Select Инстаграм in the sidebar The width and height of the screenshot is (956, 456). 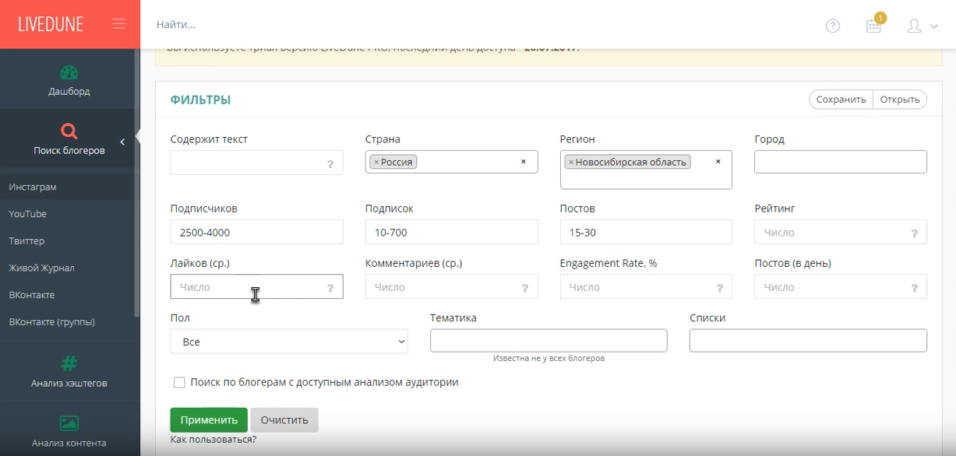33,187
